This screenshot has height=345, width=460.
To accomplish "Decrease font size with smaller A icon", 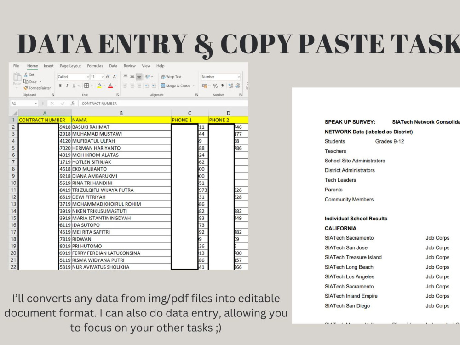I will (115, 76).
